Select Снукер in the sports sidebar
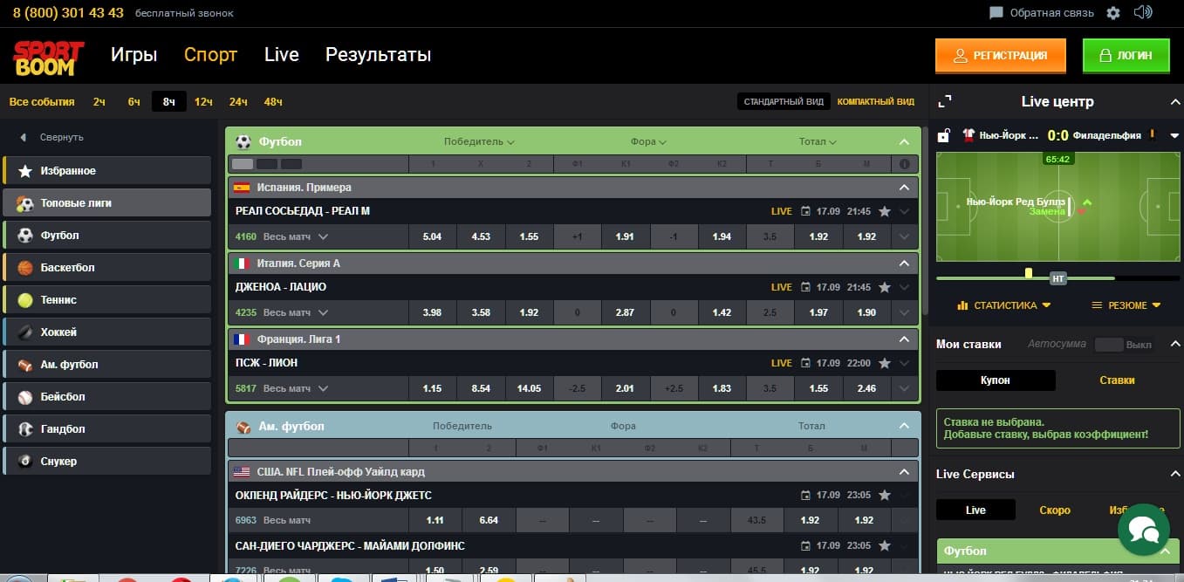This screenshot has height=582, width=1184. pos(107,462)
